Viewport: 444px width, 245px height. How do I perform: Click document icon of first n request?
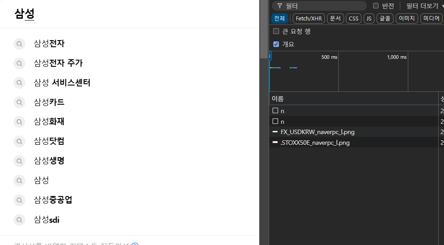pyautogui.click(x=275, y=110)
